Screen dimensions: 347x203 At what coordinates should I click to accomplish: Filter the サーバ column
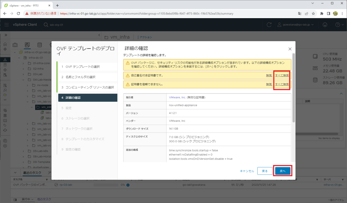(343, 180)
